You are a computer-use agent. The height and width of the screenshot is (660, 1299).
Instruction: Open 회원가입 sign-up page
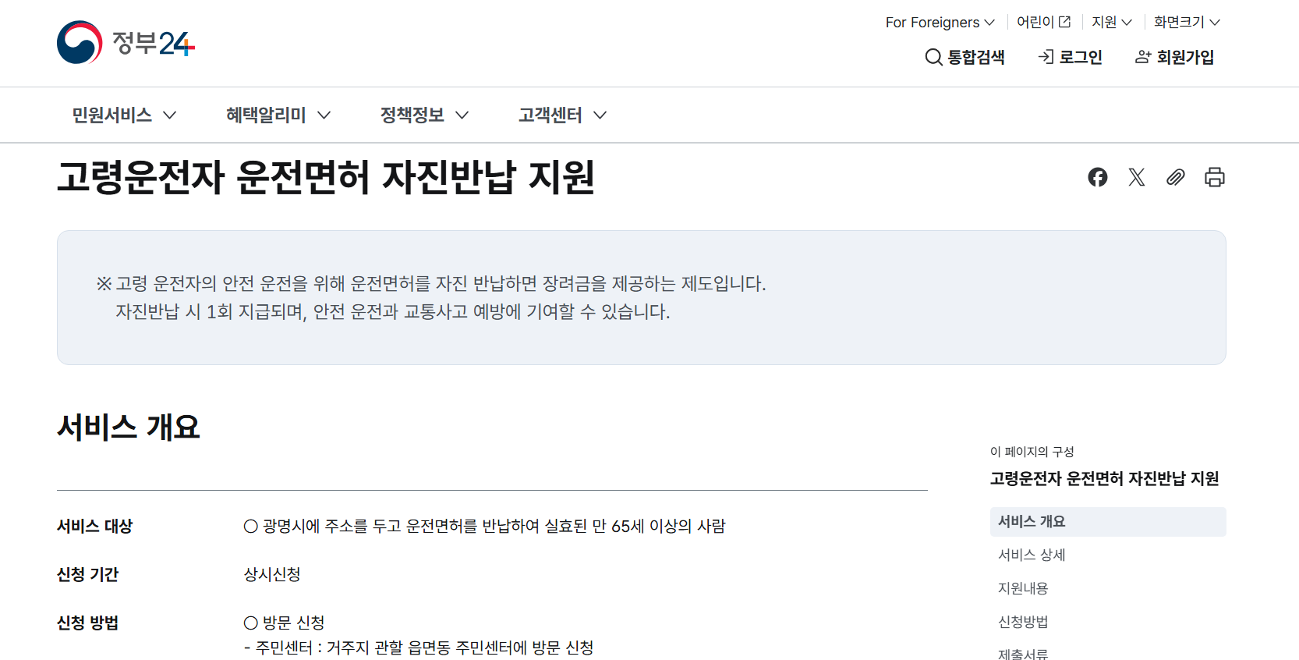pyautogui.click(x=1174, y=57)
